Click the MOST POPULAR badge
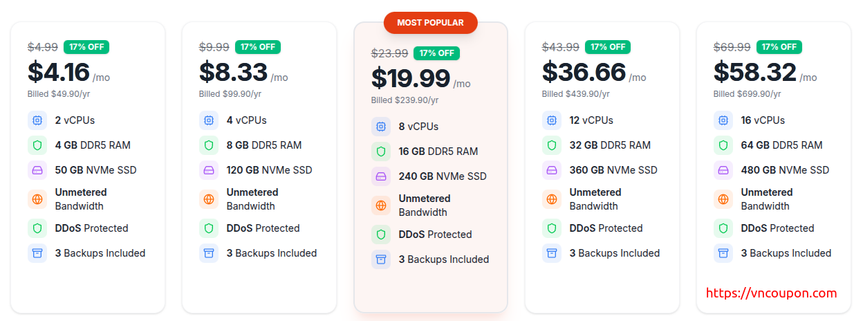This screenshot has width=863, height=321. [430, 23]
